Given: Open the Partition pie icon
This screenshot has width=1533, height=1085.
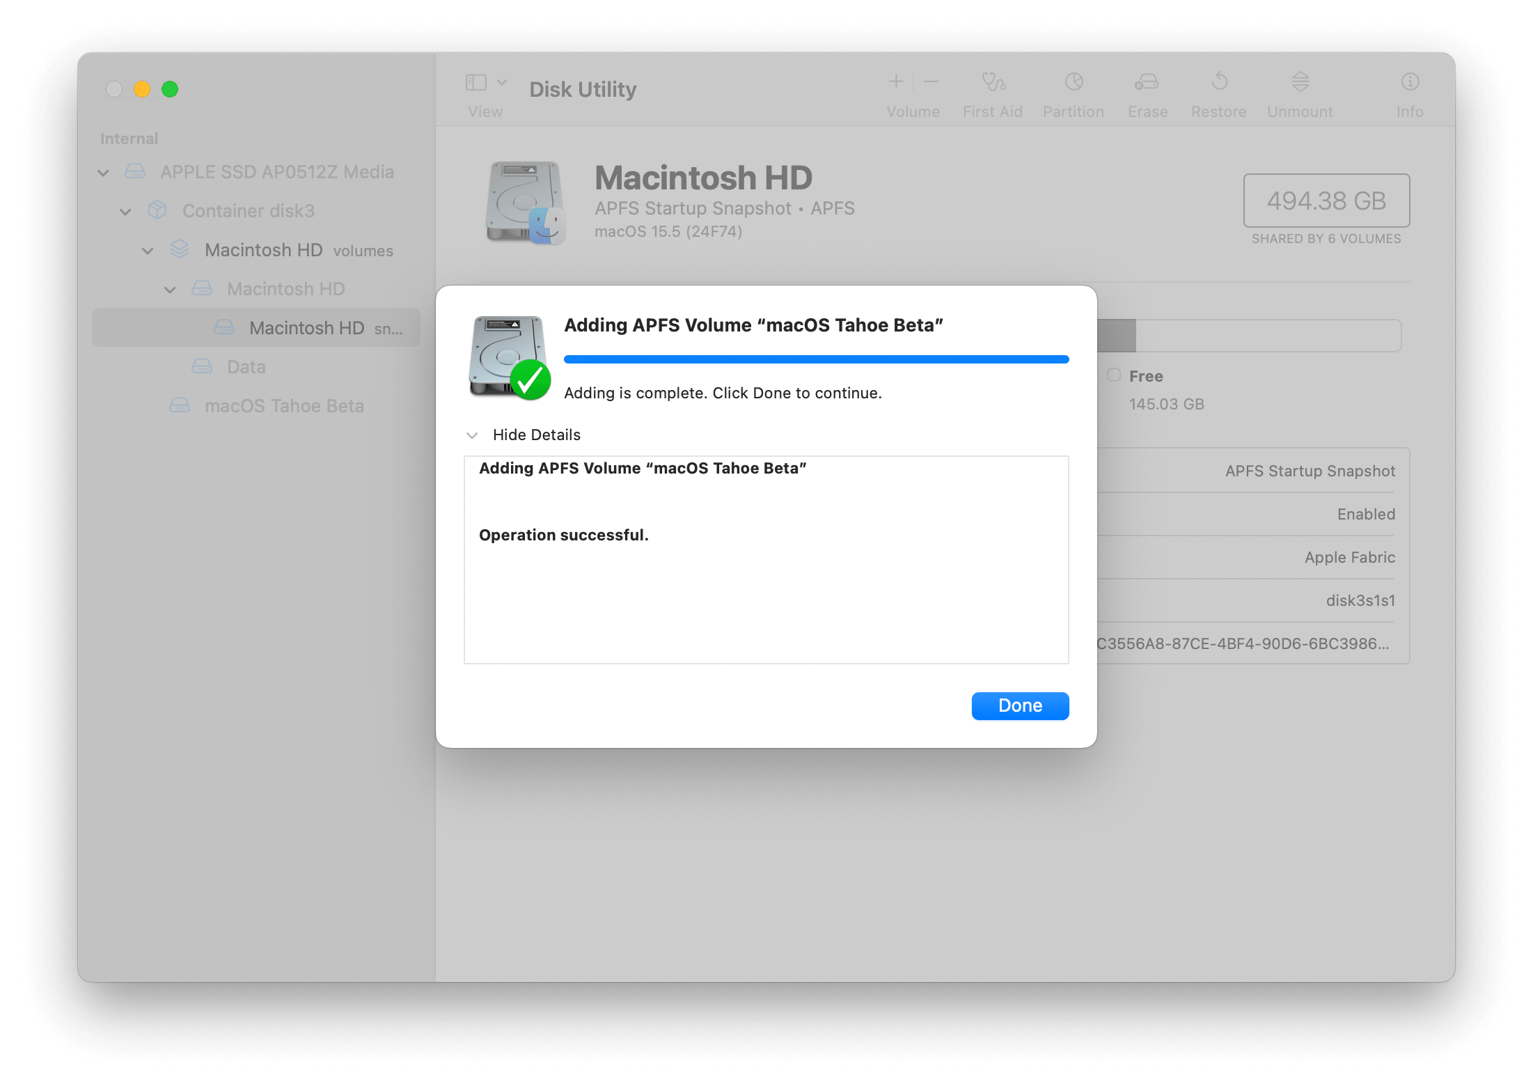Looking at the screenshot, I should click(x=1074, y=82).
